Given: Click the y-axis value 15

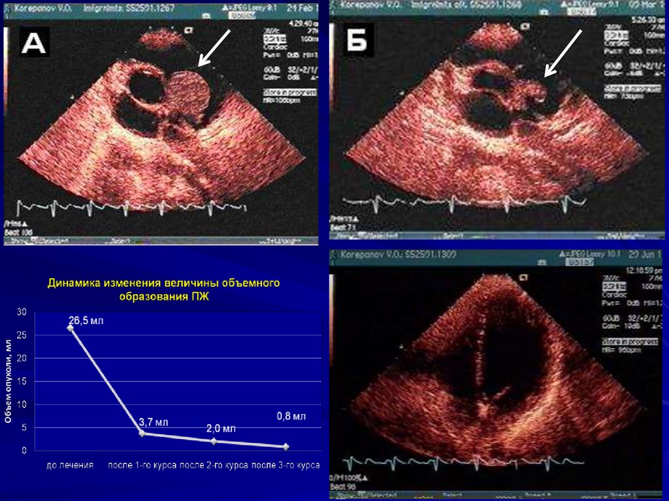Looking at the screenshot, I should [22, 381].
